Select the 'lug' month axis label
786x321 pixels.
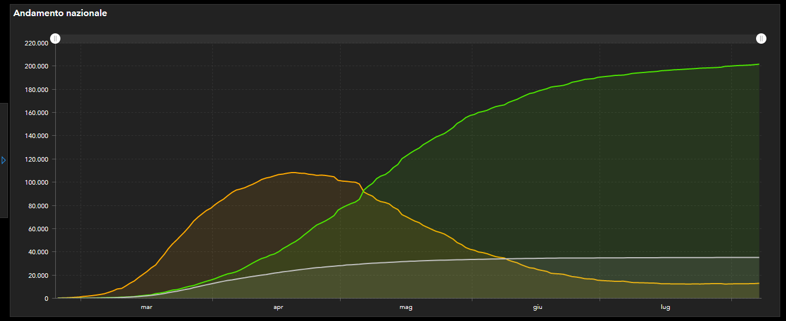(x=665, y=307)
